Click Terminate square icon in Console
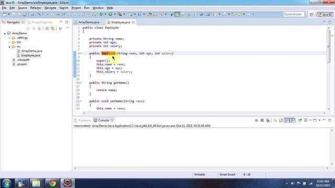The height and width of the screenshot is (188, 335). pyautogui.click(x=256, y=121)
